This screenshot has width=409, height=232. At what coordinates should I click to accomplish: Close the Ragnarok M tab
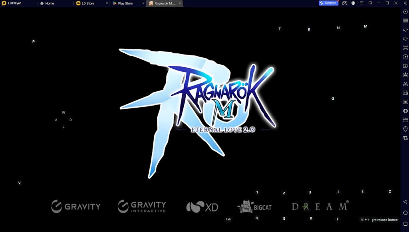click(180, 3)
